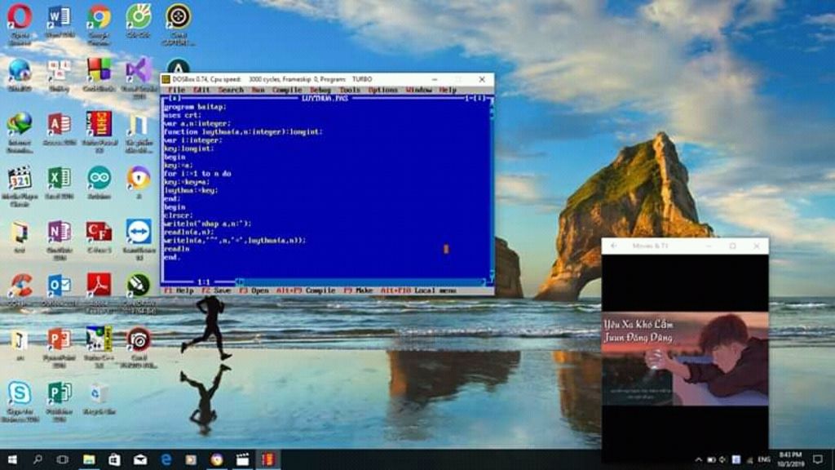Open Movies & TV clapperboard taskbar icon

click(242, 459)
